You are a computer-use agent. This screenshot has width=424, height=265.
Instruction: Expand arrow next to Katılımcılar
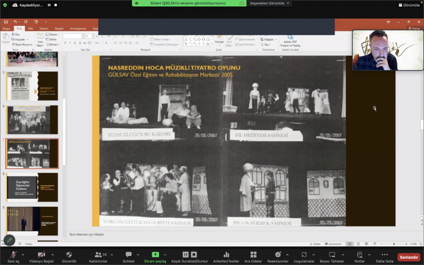coord(112,255)
